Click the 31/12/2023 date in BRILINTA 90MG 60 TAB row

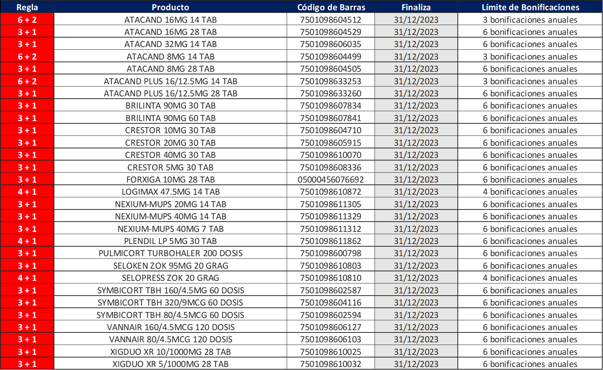416,118
